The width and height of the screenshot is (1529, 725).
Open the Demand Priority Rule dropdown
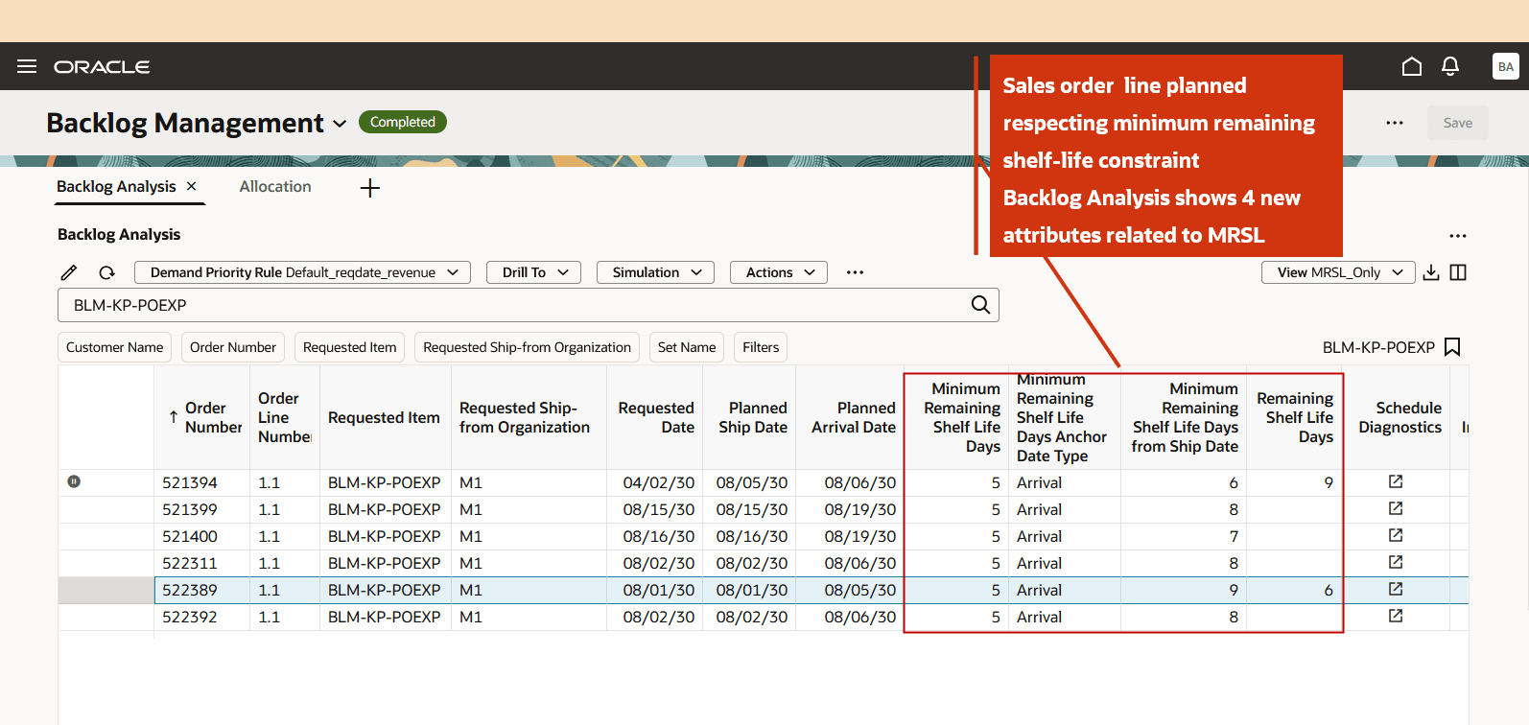302,272
